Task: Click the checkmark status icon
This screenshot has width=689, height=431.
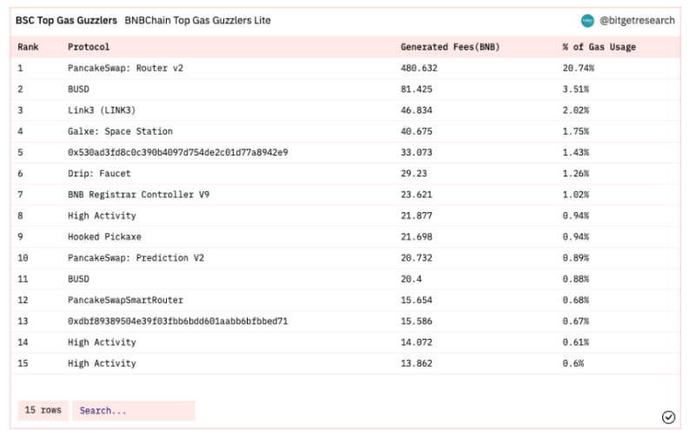Action: click(668, 417)
